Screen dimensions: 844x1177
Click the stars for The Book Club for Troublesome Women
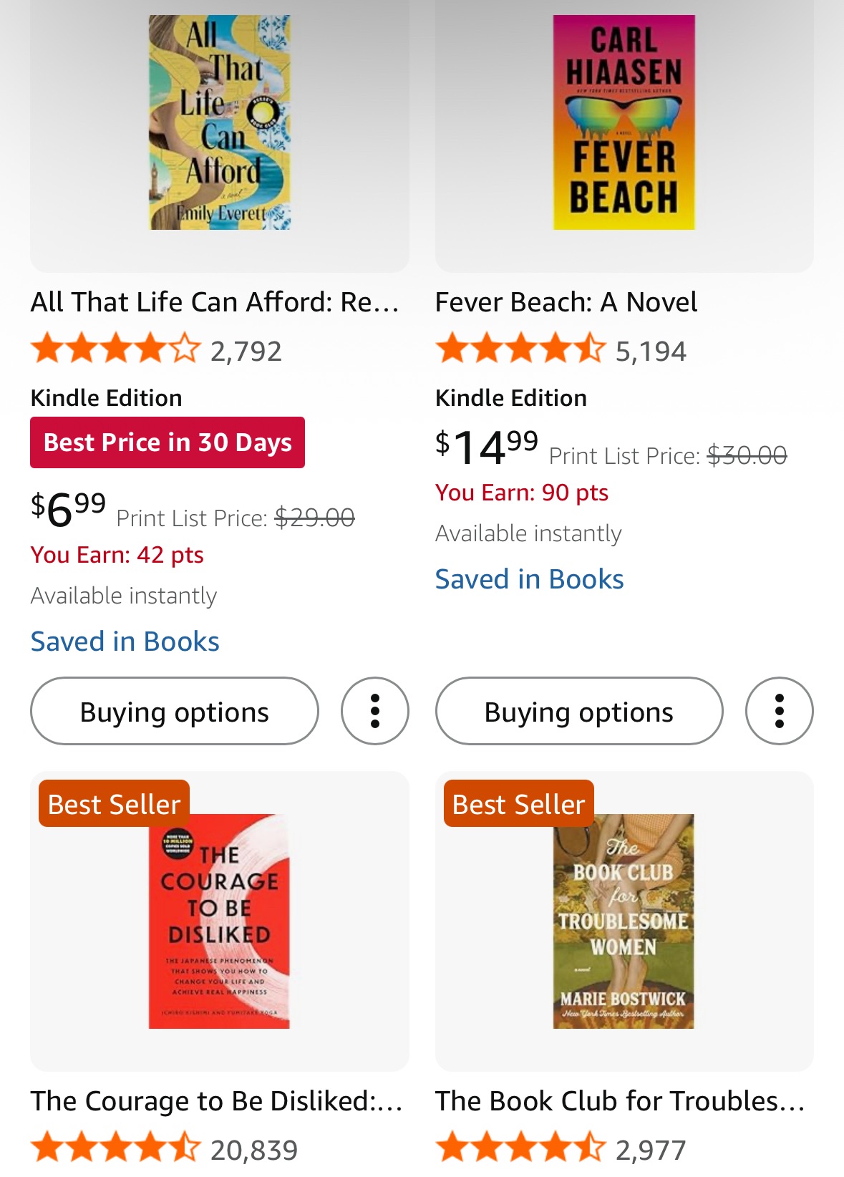(520, 1148)
